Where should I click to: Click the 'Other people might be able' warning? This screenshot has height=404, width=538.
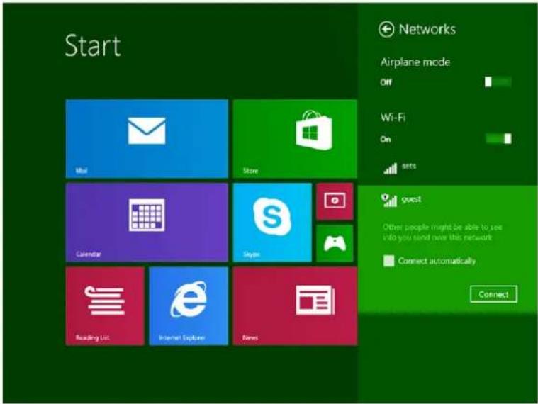(442, 232)
